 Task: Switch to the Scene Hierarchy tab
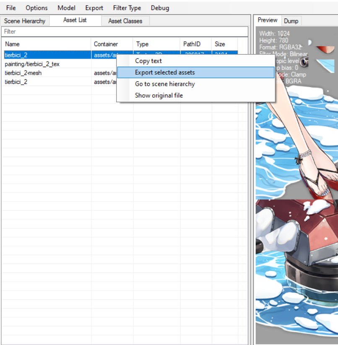(x=25, y=21)
